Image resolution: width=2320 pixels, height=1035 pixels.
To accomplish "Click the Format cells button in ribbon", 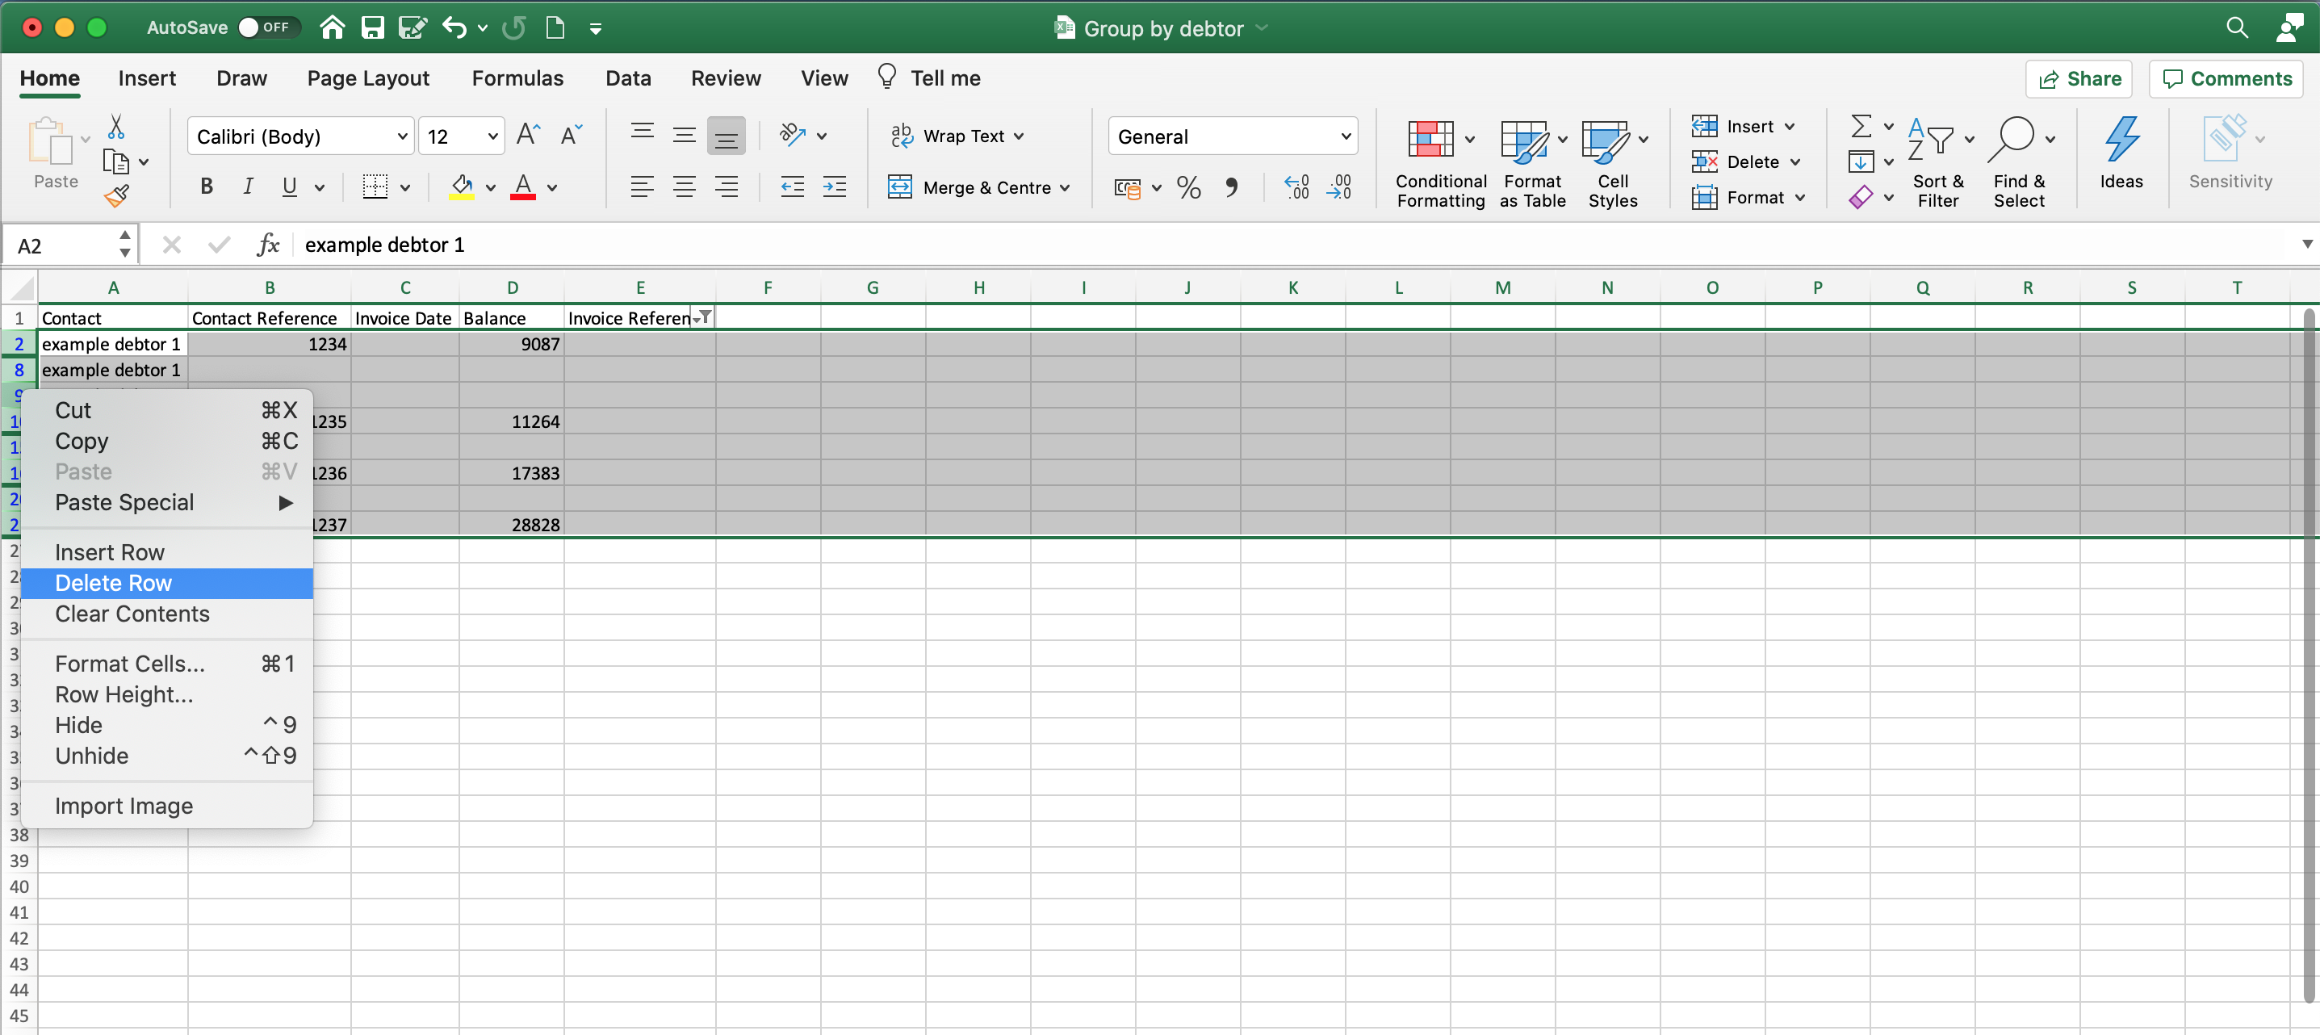I will [1749, 197].
